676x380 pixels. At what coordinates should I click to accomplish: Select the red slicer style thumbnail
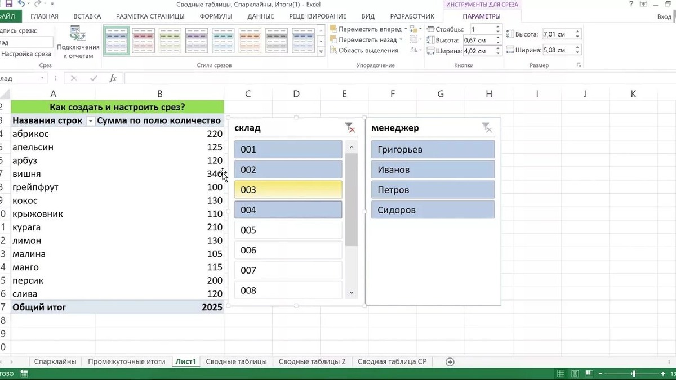click(143, 41)
